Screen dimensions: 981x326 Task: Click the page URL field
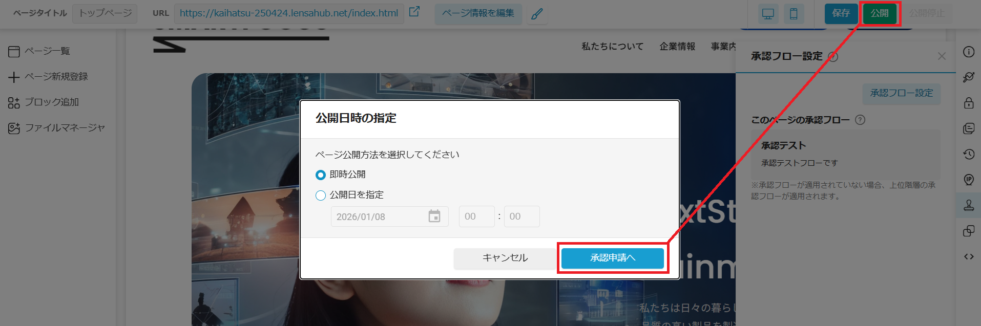click(x=289, y=13)
